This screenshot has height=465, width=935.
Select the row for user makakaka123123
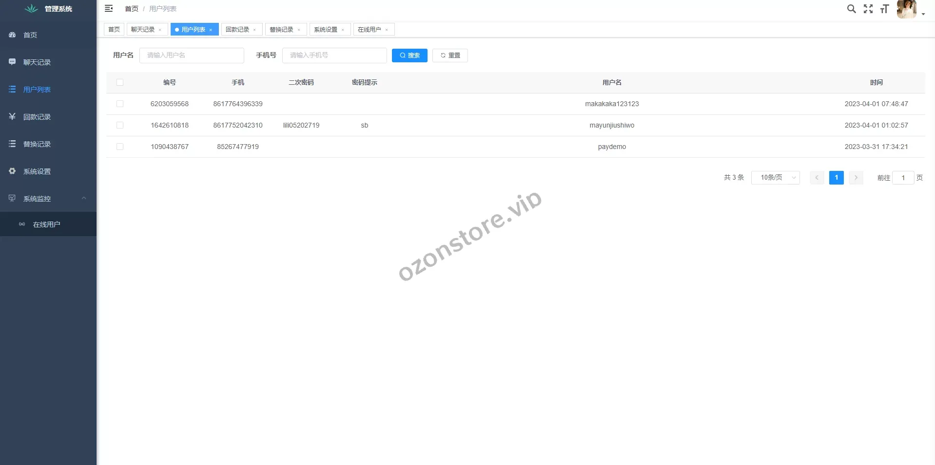[120, 104]
